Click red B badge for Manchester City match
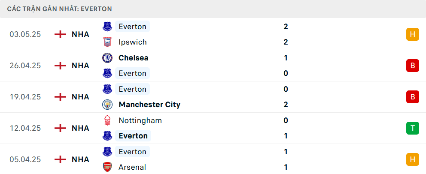Viewport: 426px width, 174px height. tap(412, 97)
